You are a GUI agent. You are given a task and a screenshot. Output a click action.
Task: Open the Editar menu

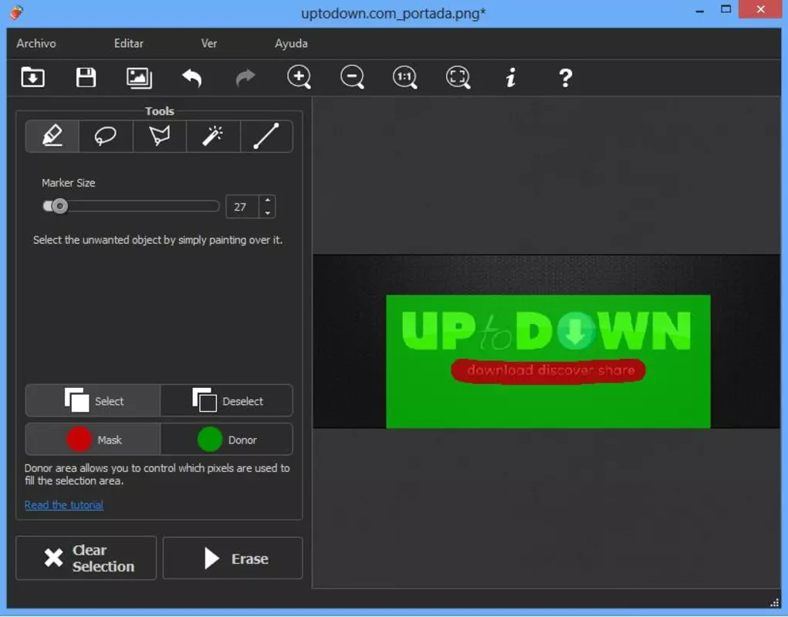129,44
